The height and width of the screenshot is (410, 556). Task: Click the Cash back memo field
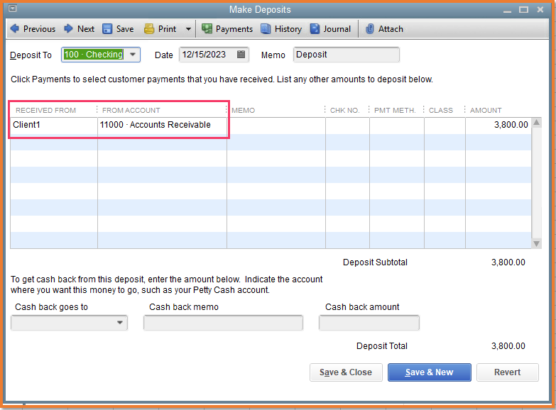pos(223,323)
